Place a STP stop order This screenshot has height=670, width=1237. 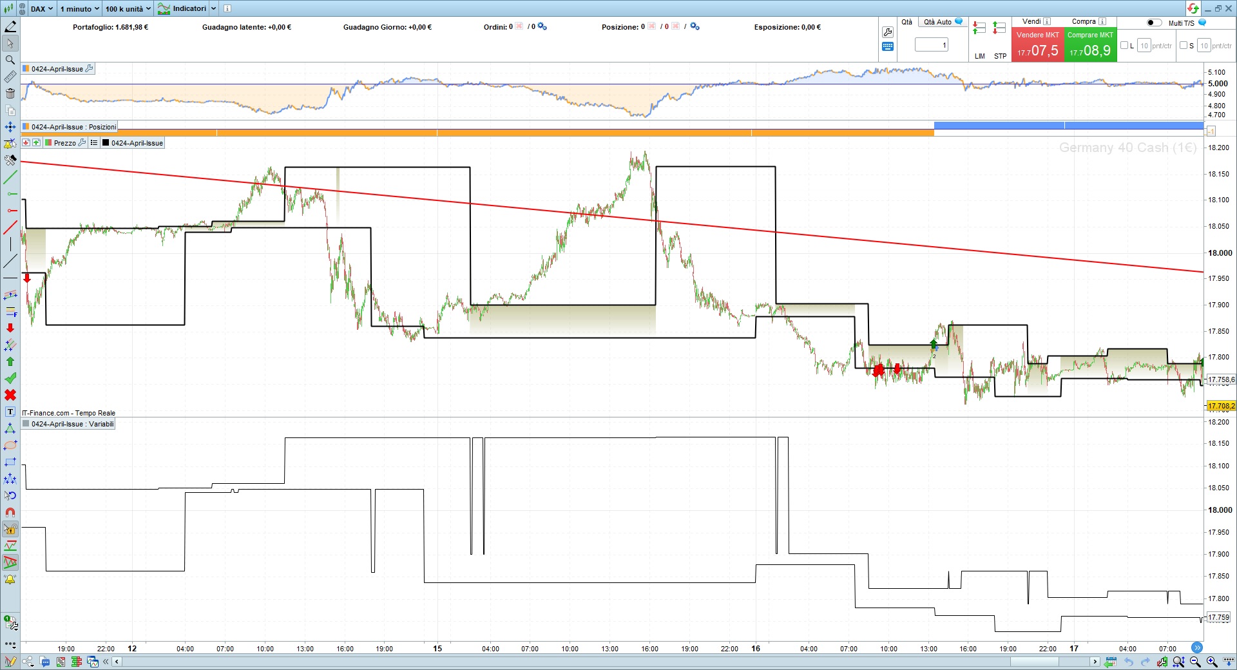[1000, 40]
